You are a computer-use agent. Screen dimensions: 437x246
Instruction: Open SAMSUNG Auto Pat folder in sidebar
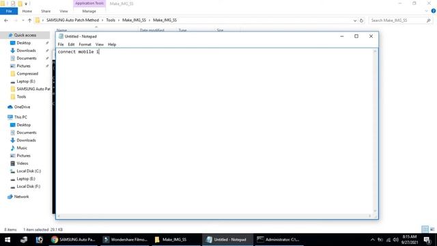[x=33, y=89]
